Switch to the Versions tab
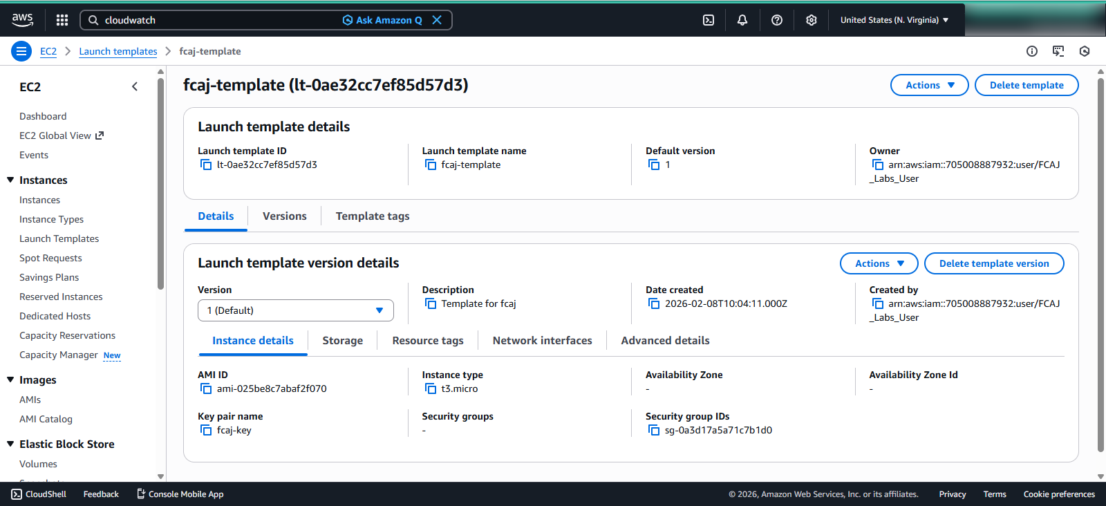Image resolution: width=1106 pixels, height=506 pixels. click(285, 216)
